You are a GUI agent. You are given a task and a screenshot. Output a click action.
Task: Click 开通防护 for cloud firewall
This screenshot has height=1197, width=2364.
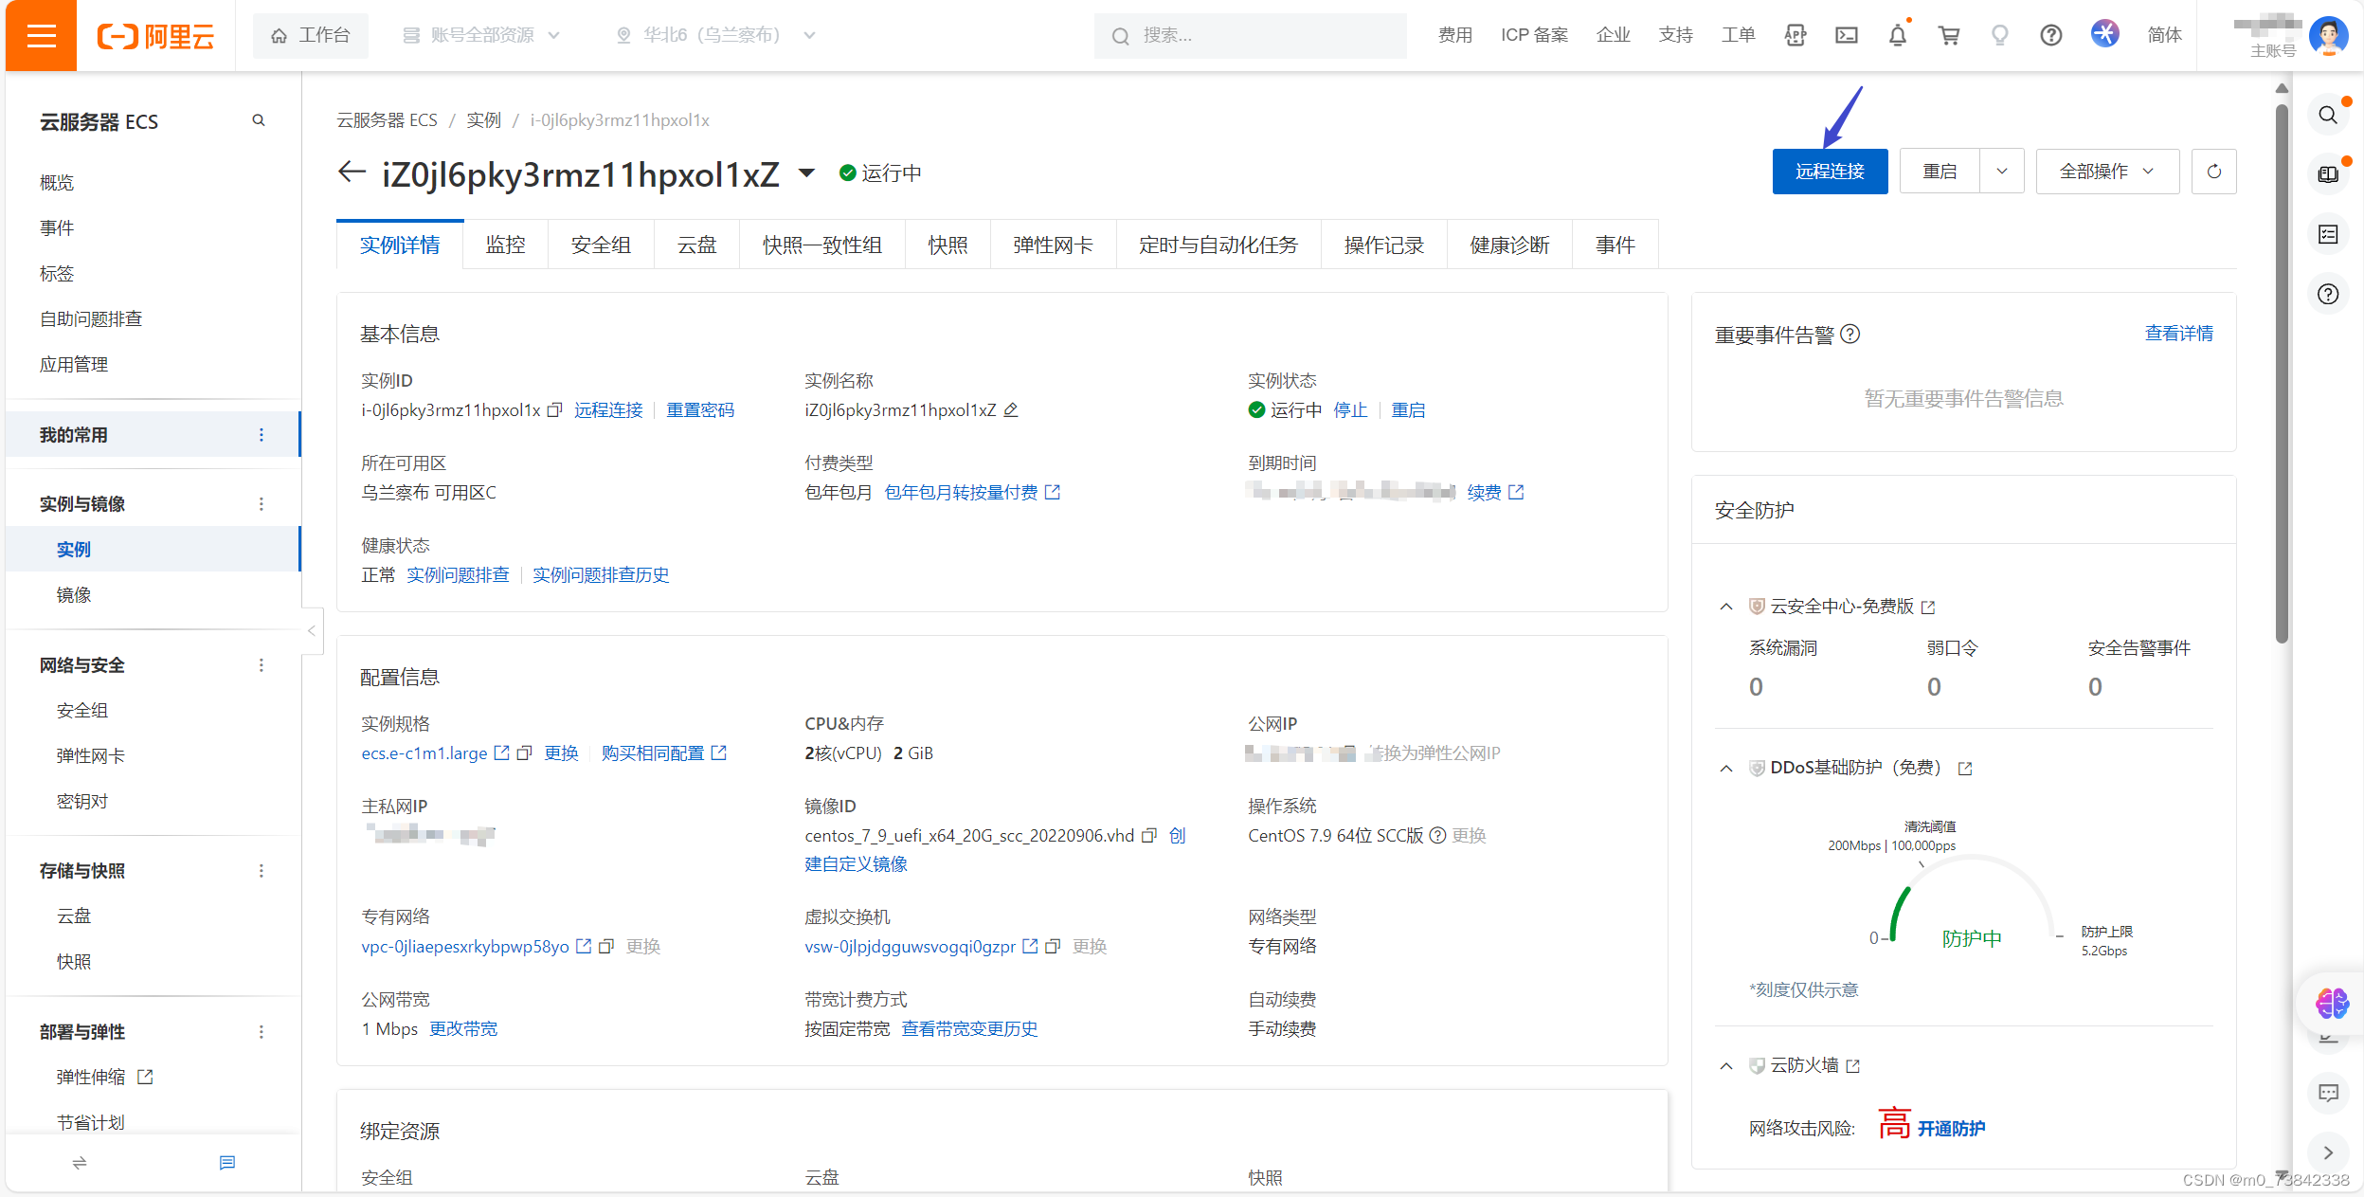pyautogui.click(x=1951, y=1129)
